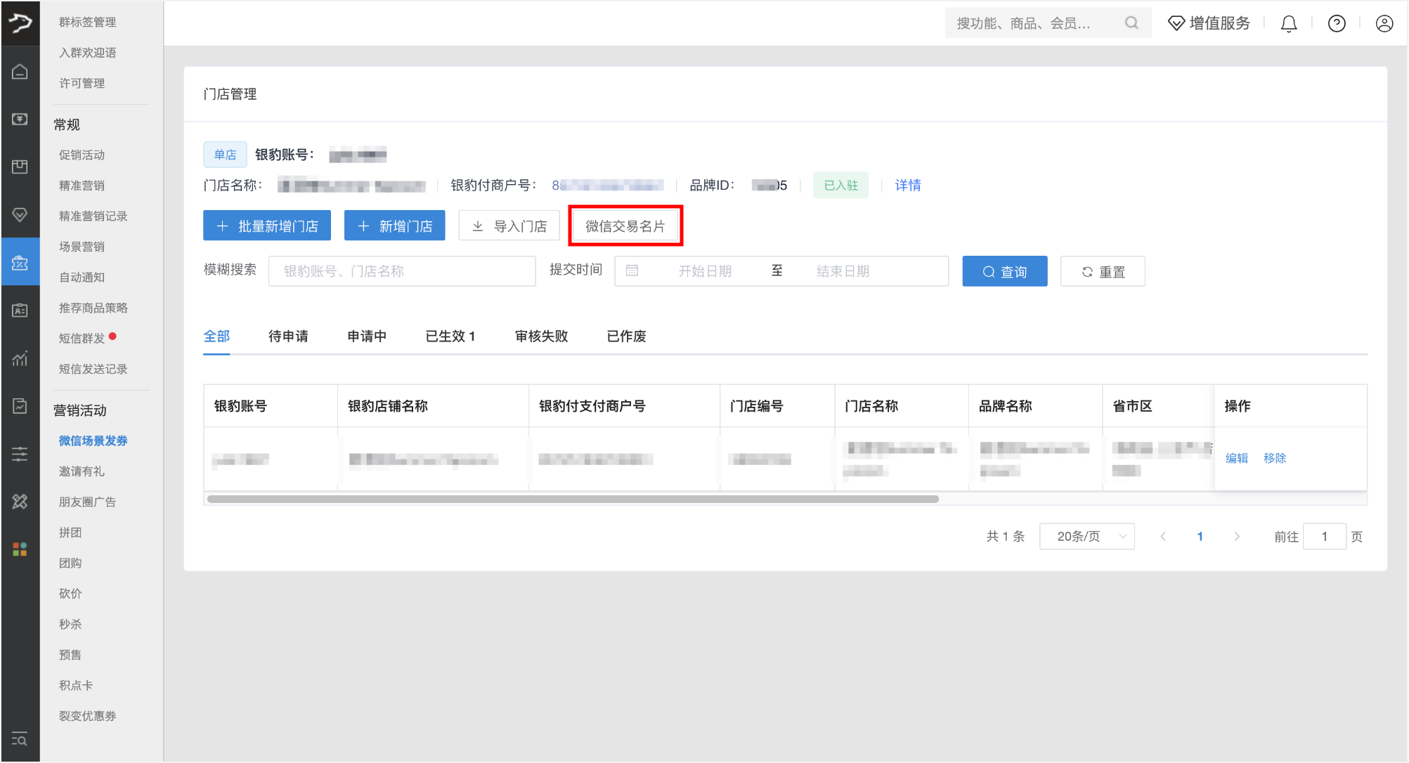Open the user account profile icon
1409x763 pixels.
(x=1384, y=24)
